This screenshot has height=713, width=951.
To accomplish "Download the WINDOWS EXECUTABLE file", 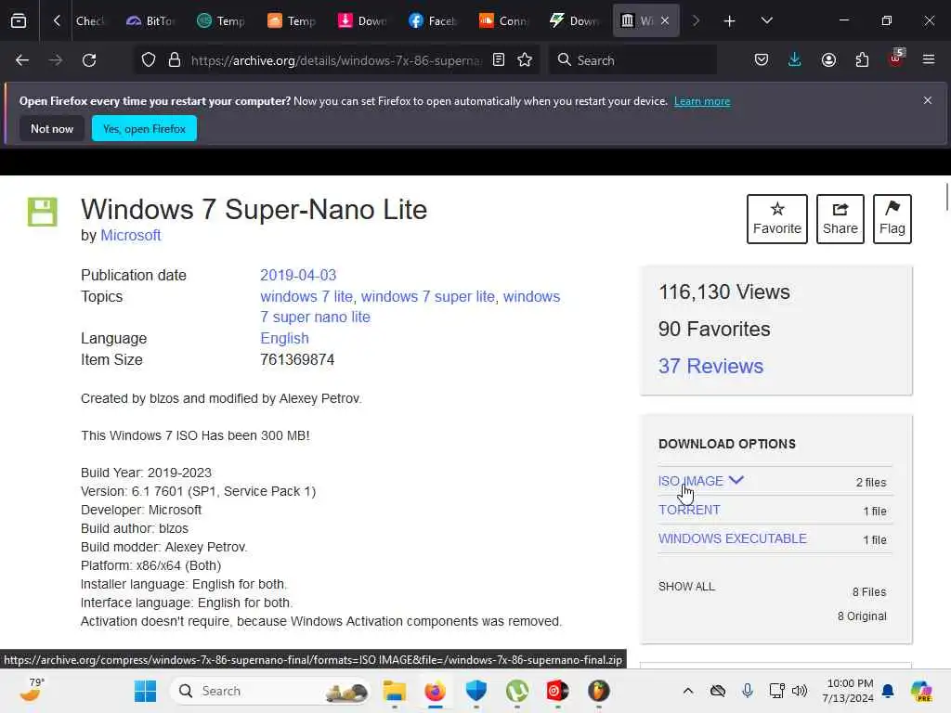I will click(x=732, y=538).
